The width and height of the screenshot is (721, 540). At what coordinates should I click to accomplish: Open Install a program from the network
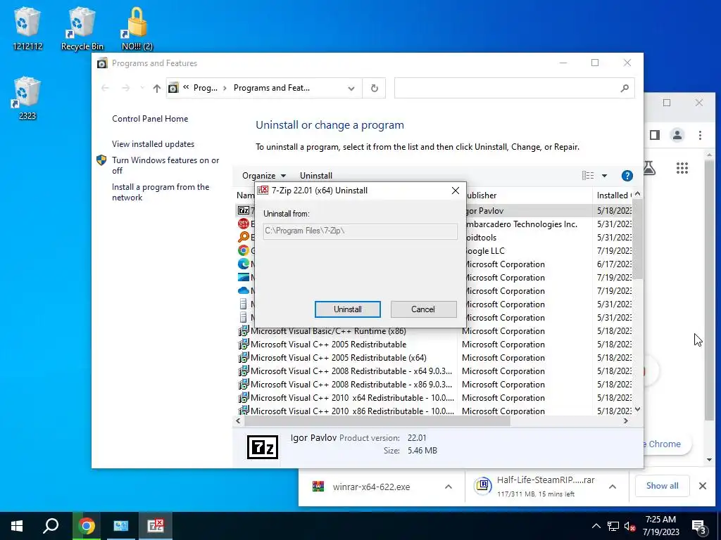click(161, 192)
